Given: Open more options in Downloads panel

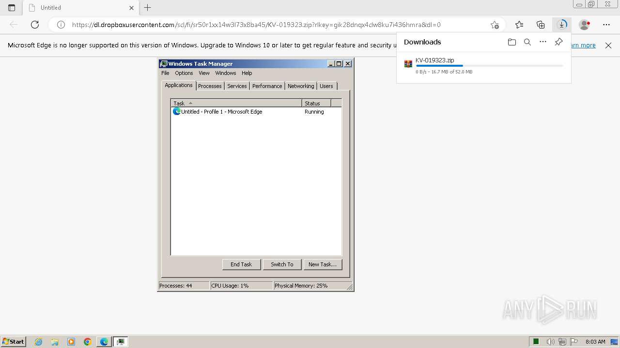Looking at the screenshot, I should [x=543, y=42].
